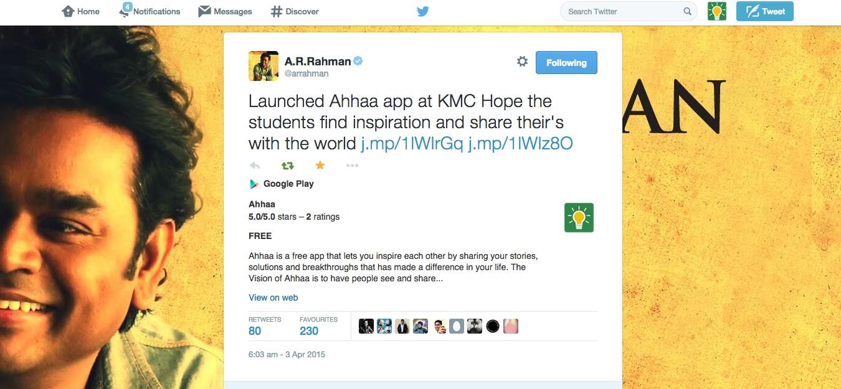Open the three-dots more options menu
This screenshot has width=841, height=389.
point(352,166)
